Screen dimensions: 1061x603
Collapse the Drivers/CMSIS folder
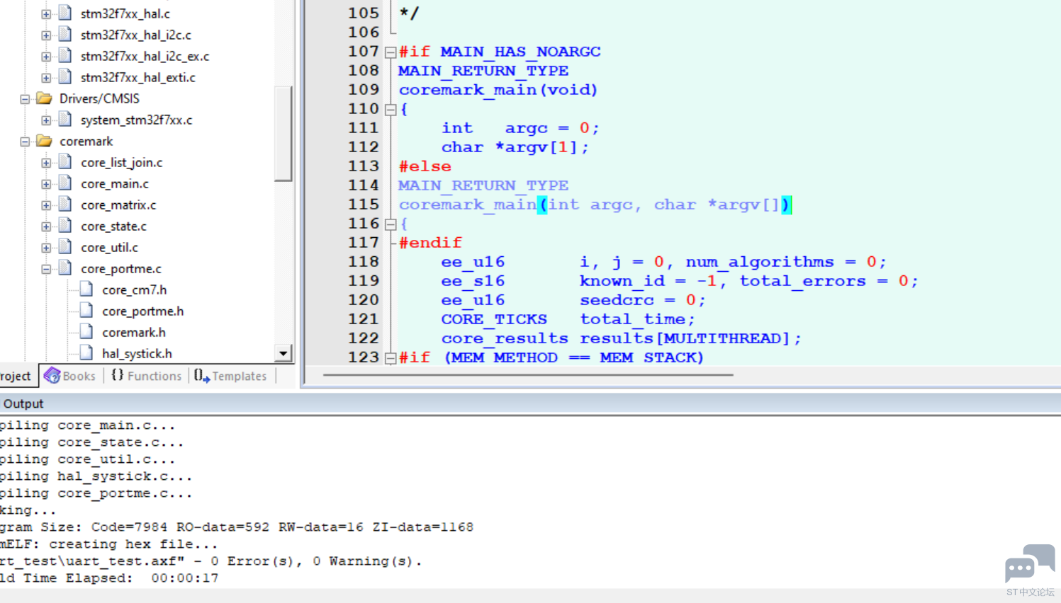tap(25, 99)
